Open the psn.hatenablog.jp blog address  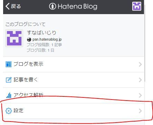(47, 39)
